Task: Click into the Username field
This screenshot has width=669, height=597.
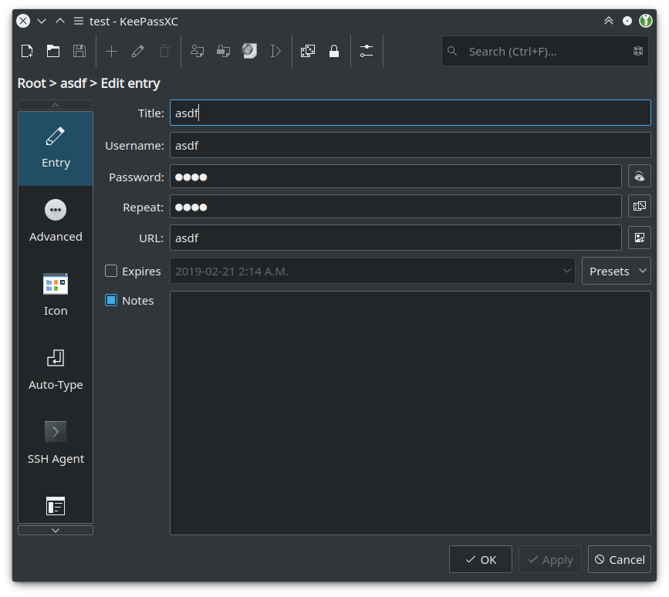Action: tap(411, 145)
